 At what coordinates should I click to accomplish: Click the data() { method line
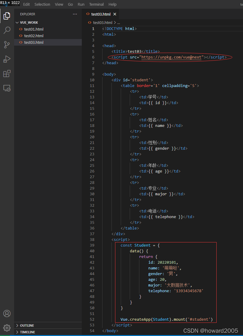tap(139, 251)
